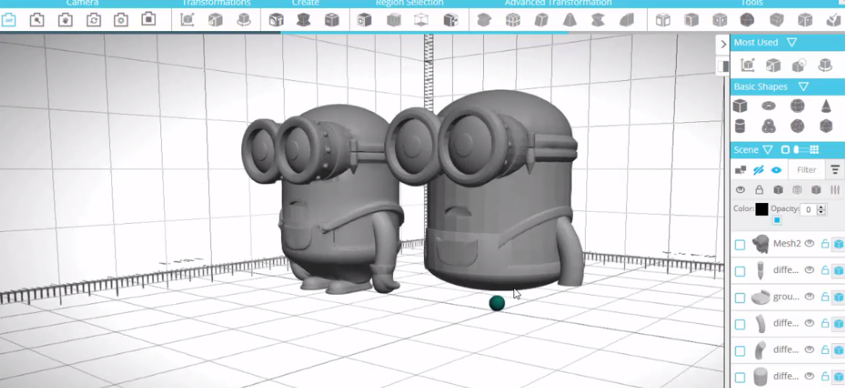Open the camera gear settings icon
Image resolution: width=845 pixels, height=388 pixels.
point(121,20)
